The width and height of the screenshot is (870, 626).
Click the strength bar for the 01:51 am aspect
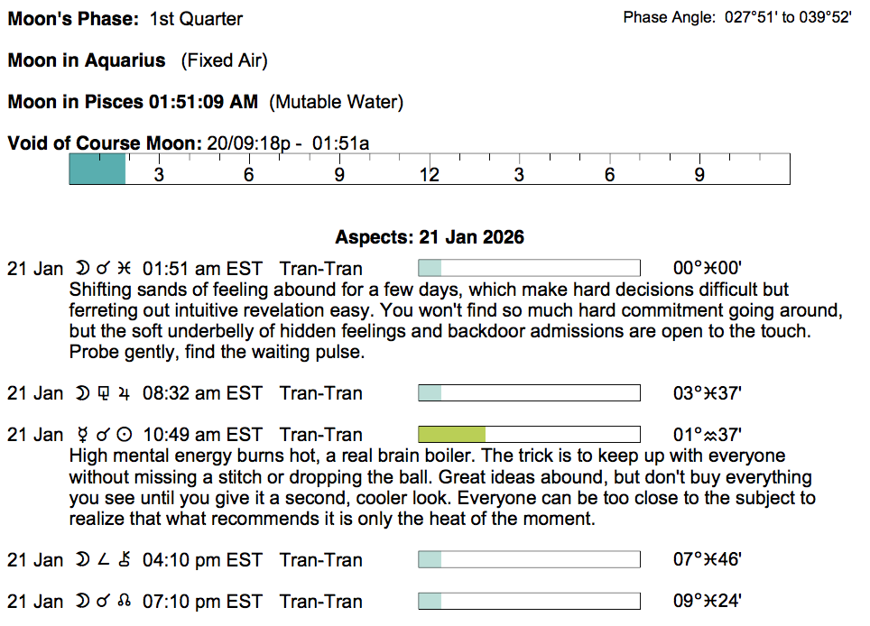pos(529,269)
